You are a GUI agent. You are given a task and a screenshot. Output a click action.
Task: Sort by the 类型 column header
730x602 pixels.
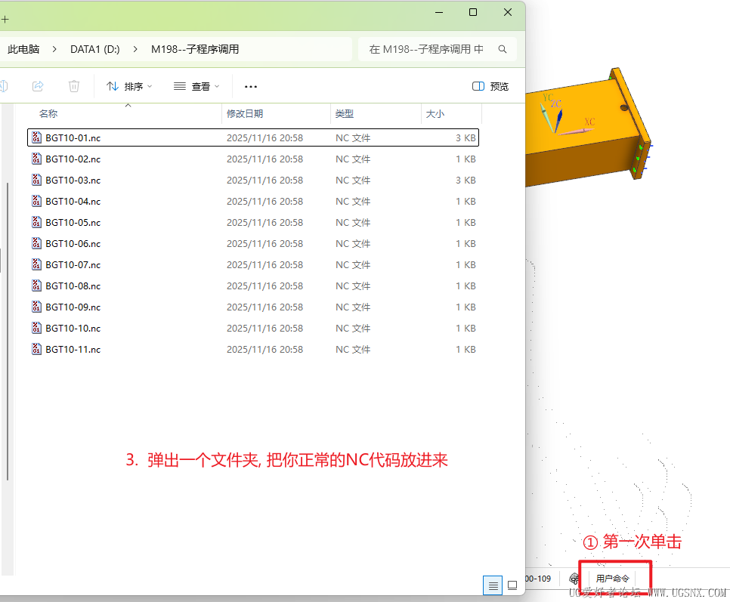point(345,113)
